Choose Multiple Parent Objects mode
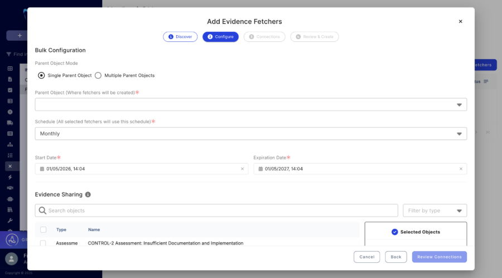Screen dimensions: 502x278 (x=98, y=75)
